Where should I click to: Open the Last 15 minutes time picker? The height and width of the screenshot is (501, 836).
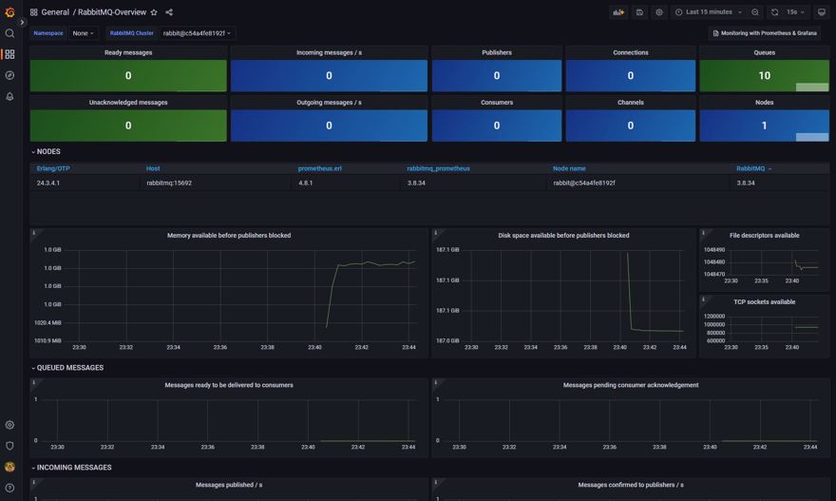tap(709, 12)
